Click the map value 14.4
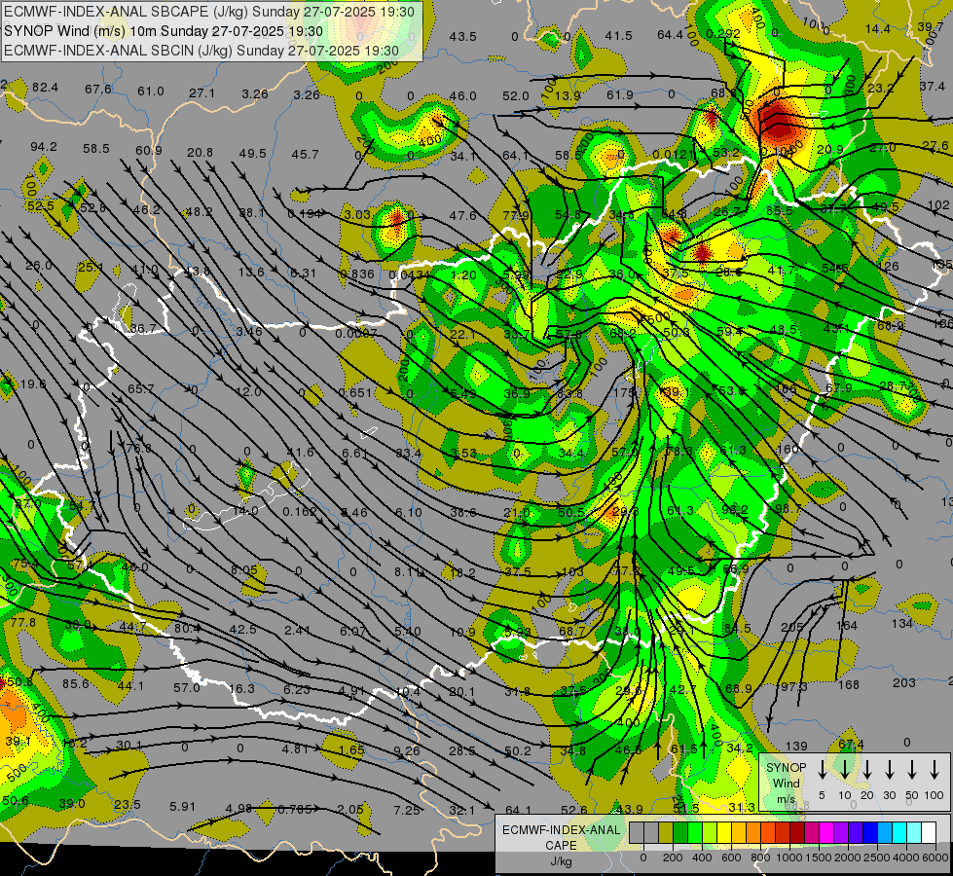The image size is (953, 876). [878, 28]
